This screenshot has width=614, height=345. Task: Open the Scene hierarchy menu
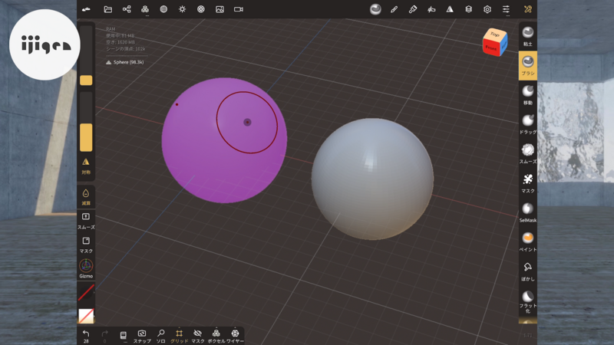pos(127,9)
